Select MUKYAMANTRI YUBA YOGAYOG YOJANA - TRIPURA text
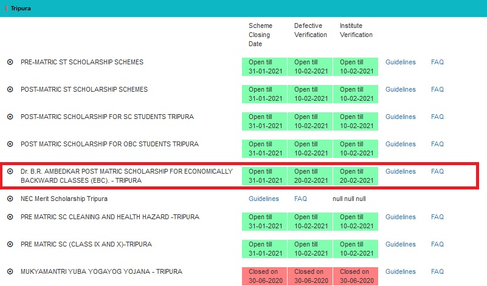Image resolution: width=487 pixels, height=286 pixels. (102, 271)
